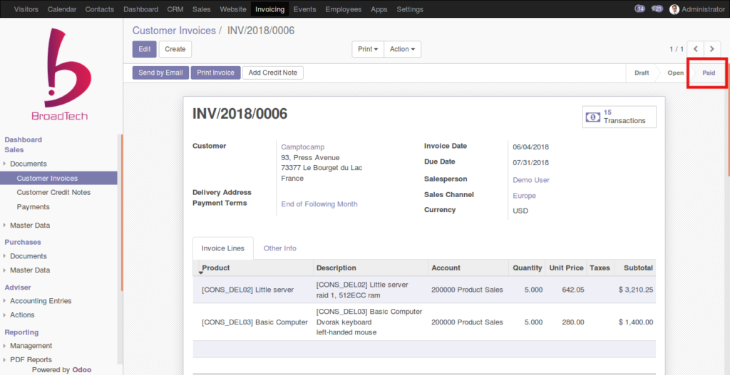Expand Management under Reporting
The height and width of the screenshot is (375, 730).
pyautogui.click(x=31, y=345)
